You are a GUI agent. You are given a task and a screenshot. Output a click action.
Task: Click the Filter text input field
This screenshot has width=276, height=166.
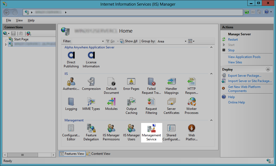[x=87, y=41]
